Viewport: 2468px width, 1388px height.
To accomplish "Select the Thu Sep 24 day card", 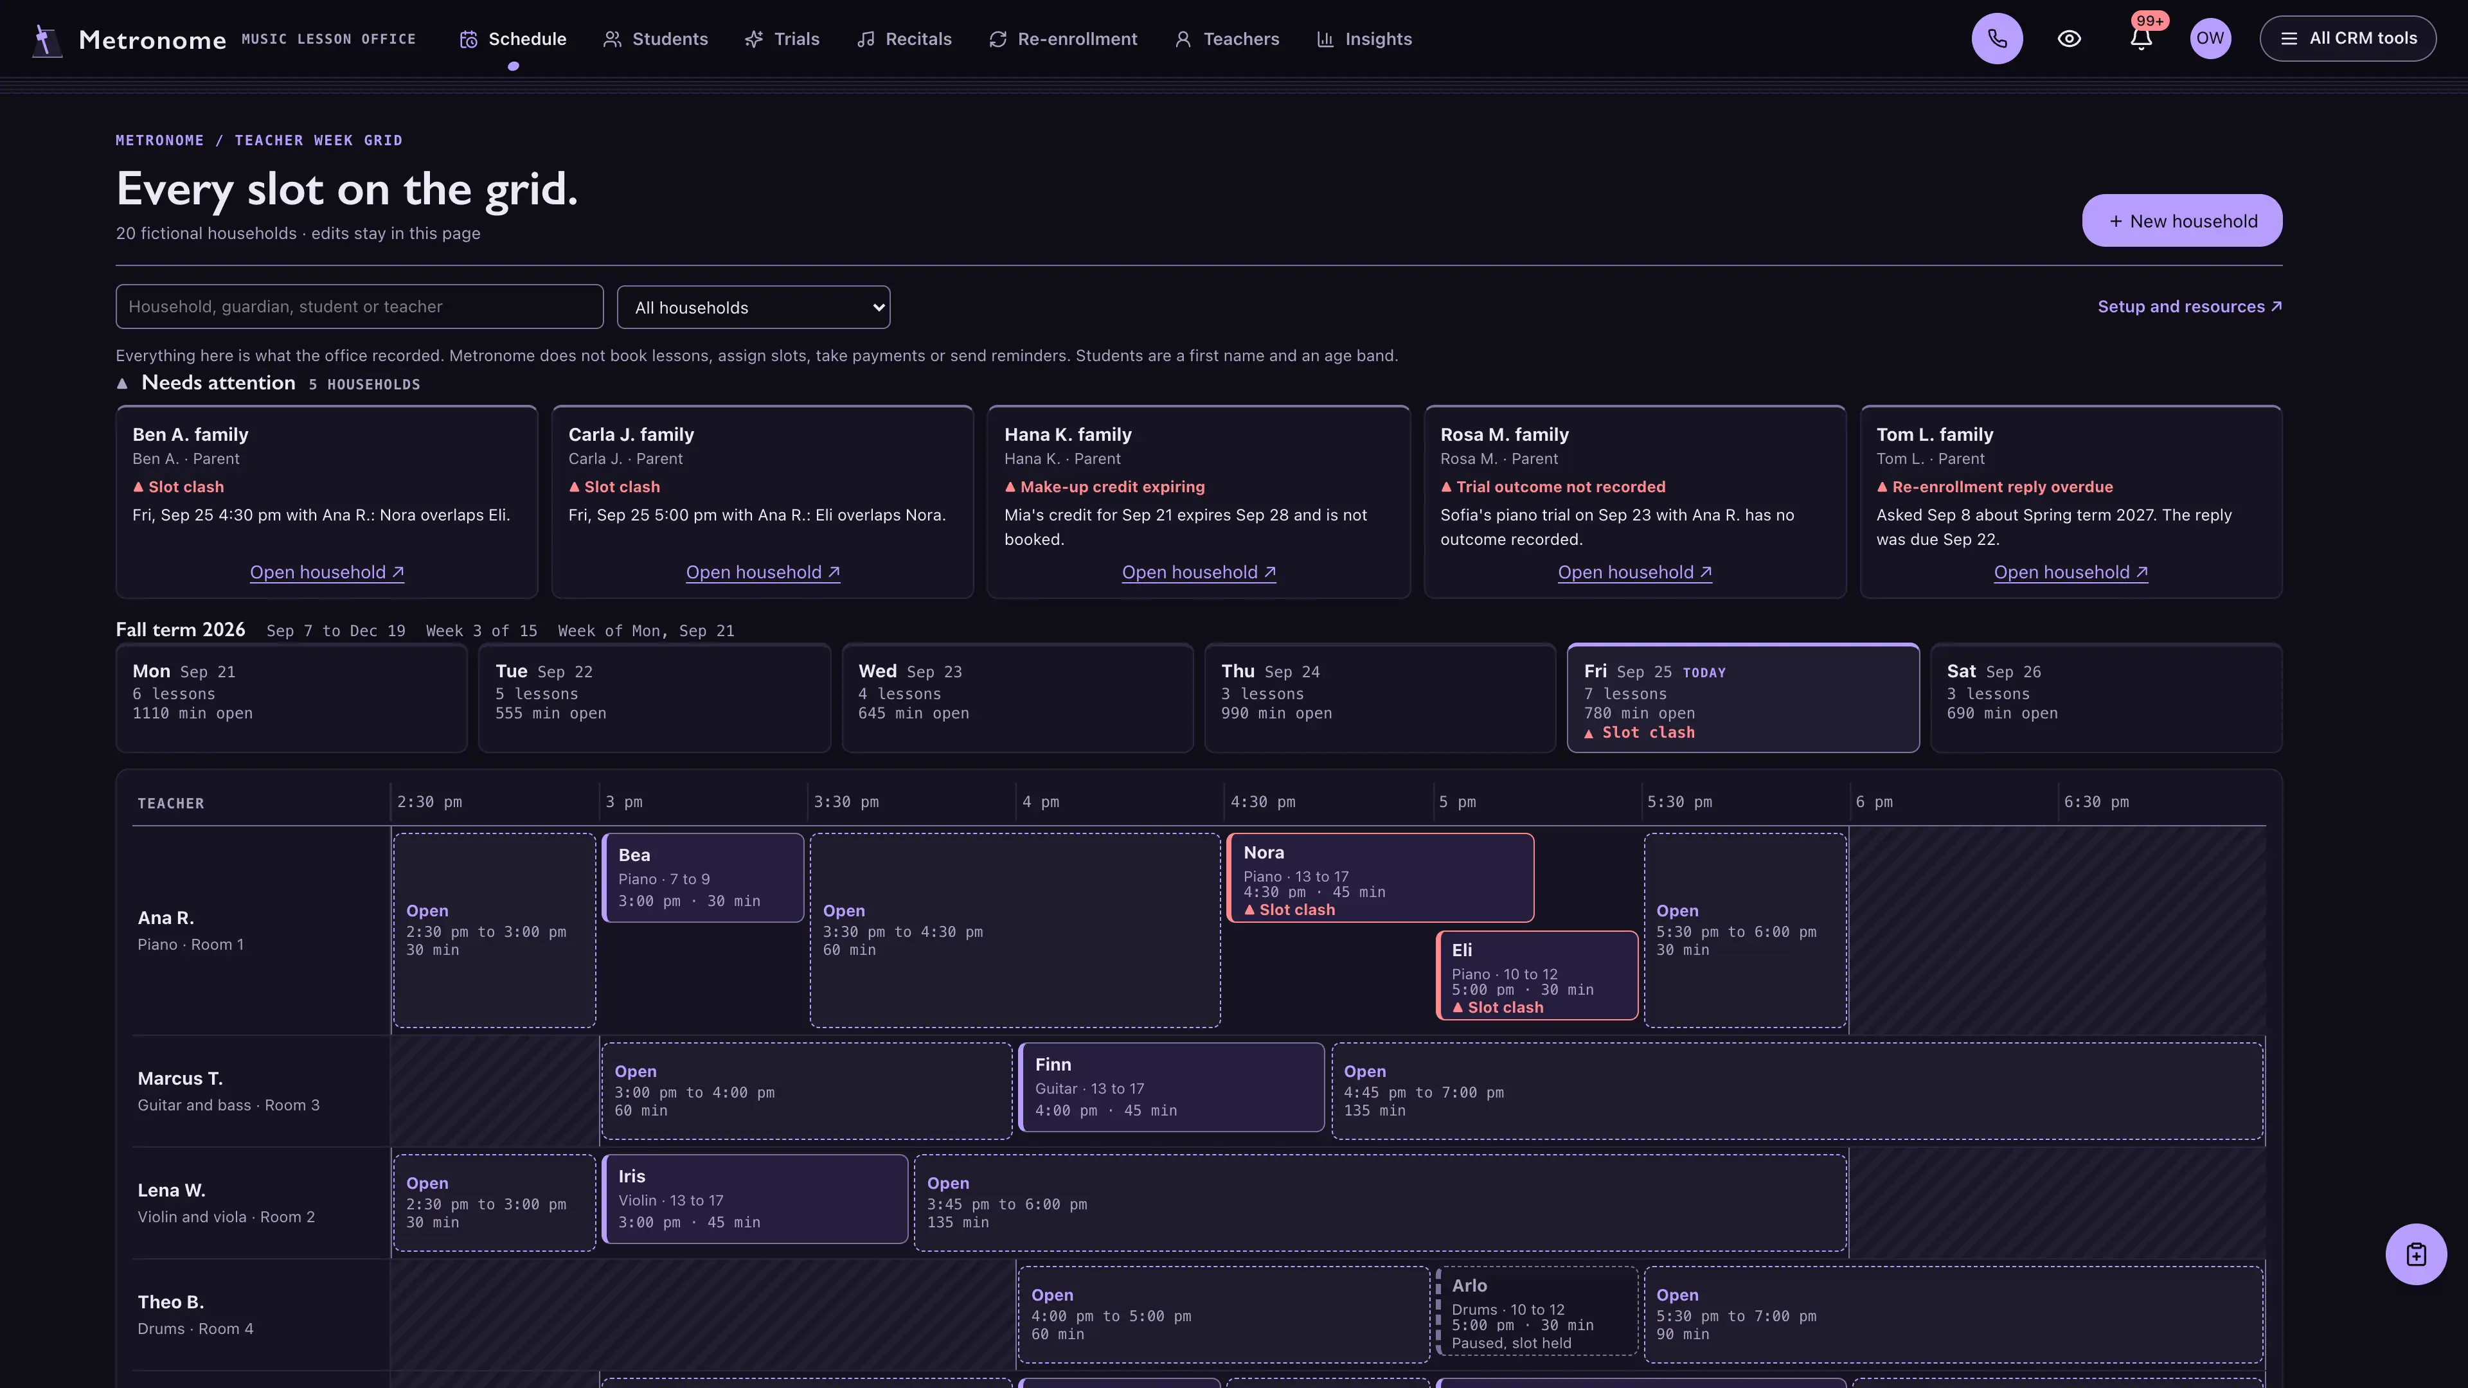I will pyautogui.click(x=1380, y=698).
